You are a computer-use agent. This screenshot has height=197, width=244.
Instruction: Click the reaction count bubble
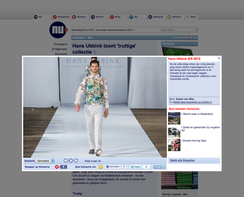tap(63, 167)
